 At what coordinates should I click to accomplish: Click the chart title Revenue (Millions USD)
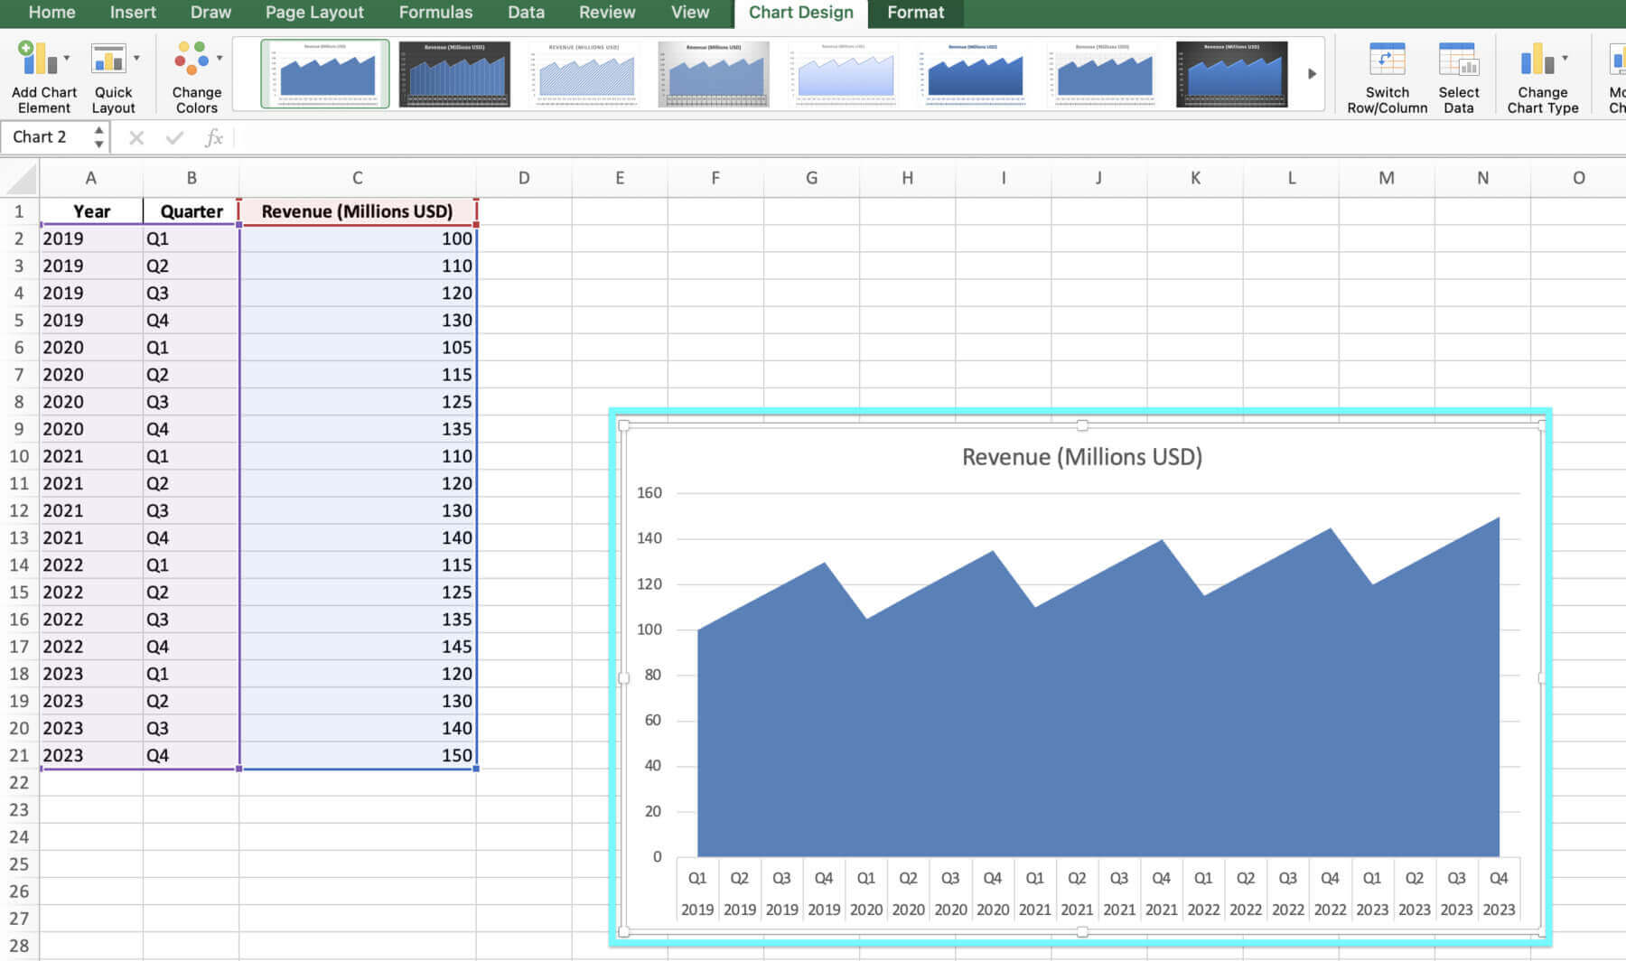pyautogui.click(x=1081, y=457)
